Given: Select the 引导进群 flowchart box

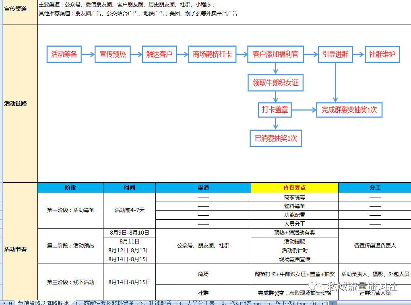Looking at the screenshot, I should click(x=335, y=54).
